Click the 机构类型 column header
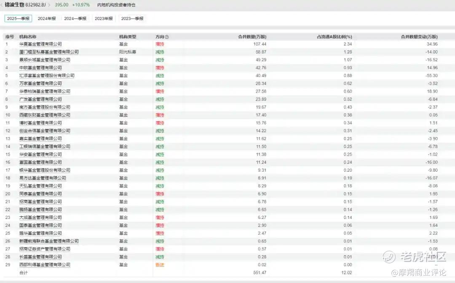This screenshot has height=283, width=455. 128,37
